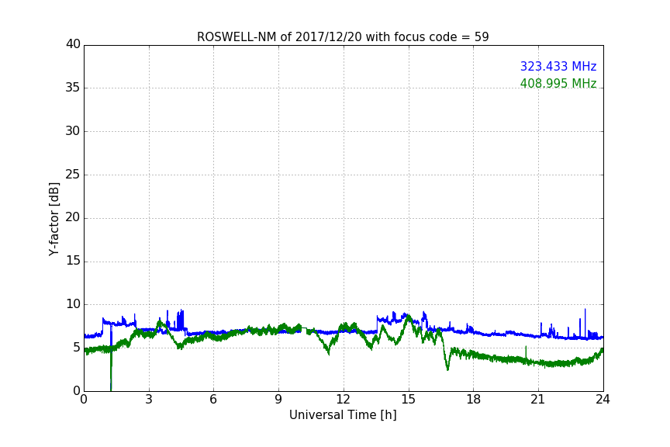
Task: Click the x-axis tick label '6'
Action: [214, 400]
